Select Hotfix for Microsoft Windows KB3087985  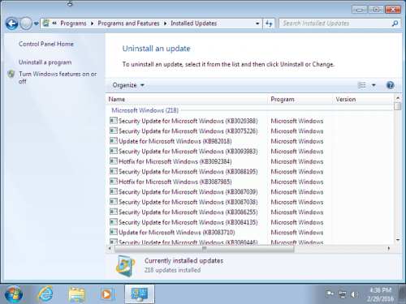(x=175, y=182)
